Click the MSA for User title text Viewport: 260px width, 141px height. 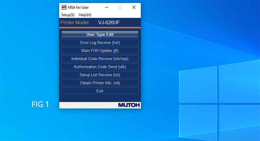[x=78, y=7]
